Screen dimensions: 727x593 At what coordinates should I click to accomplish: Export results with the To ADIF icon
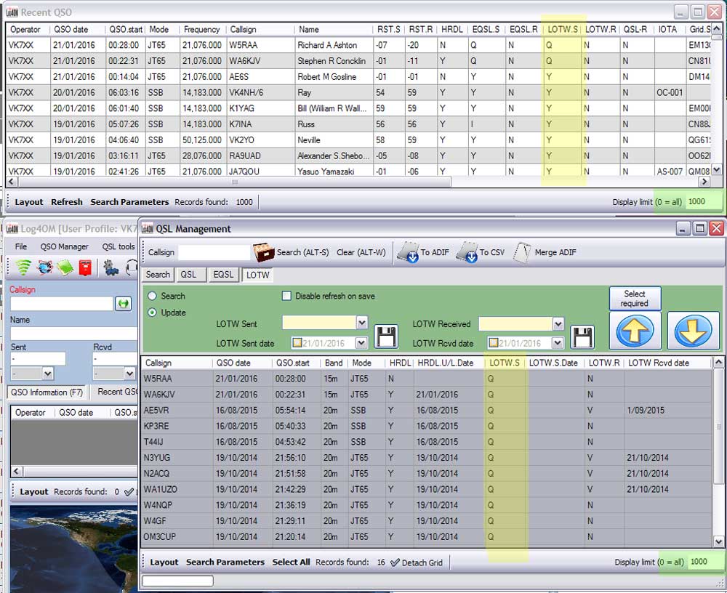click(409, 252)
